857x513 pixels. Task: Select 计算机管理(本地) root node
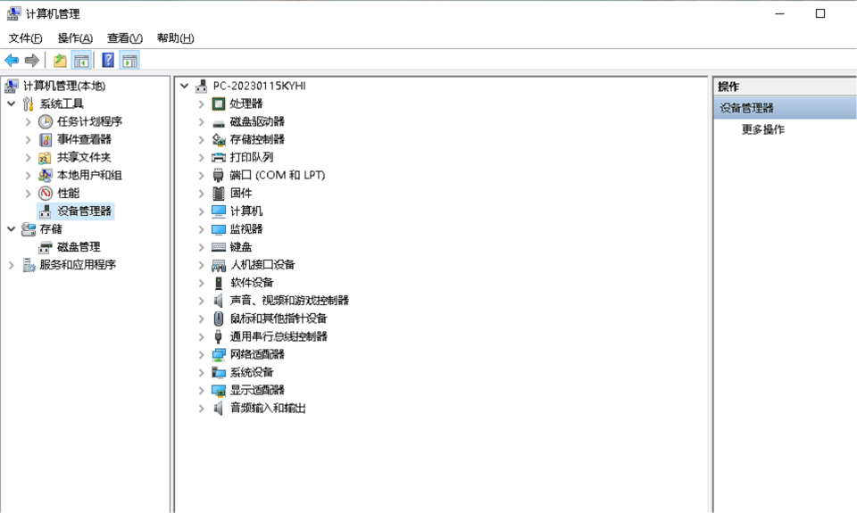pyautogui.click(x=64, y=86)
